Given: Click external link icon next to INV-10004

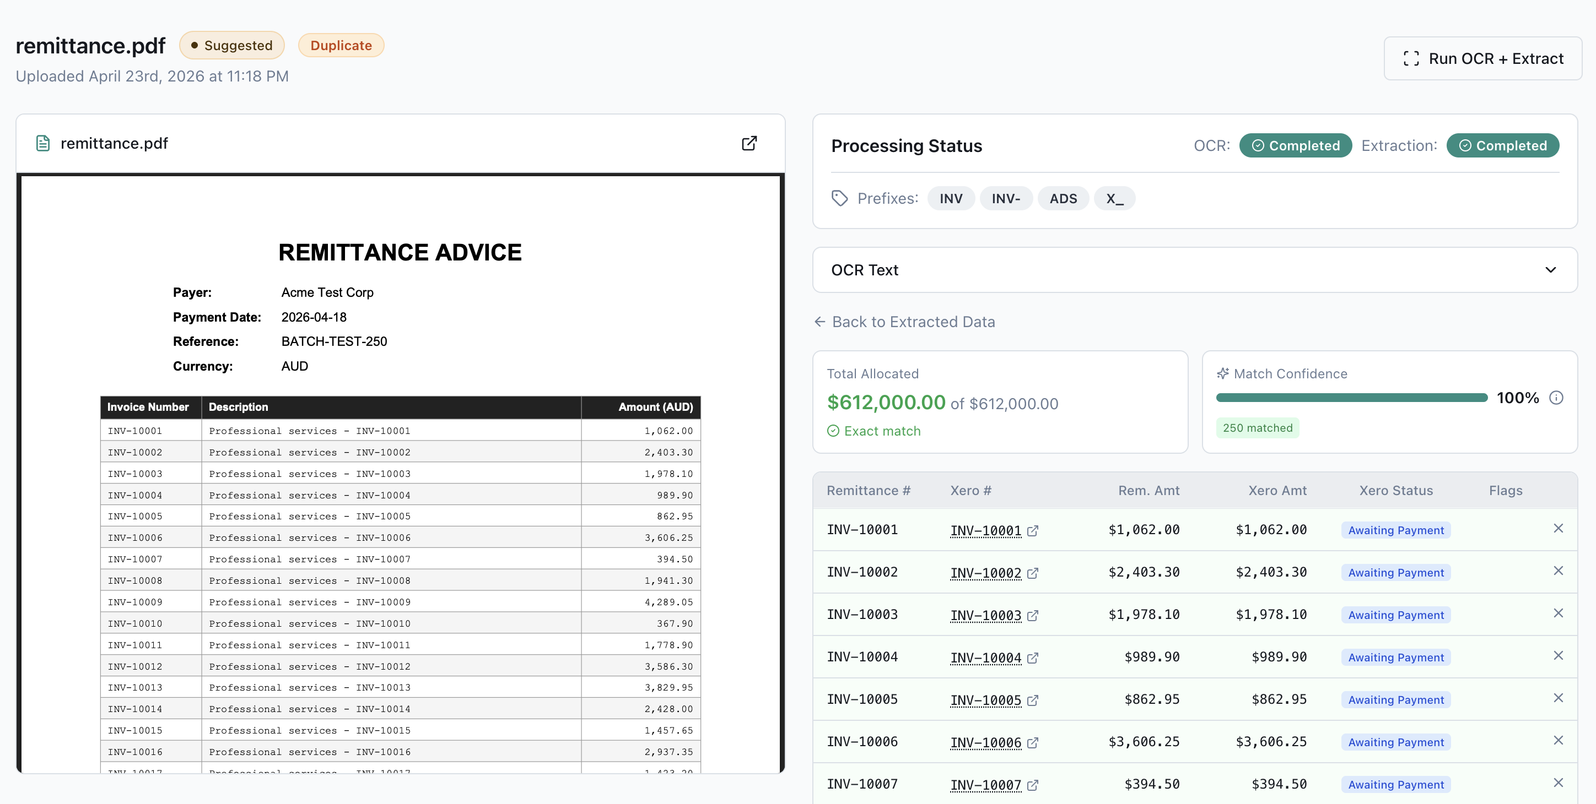Looking at the screenshot, I should 1033,658.
